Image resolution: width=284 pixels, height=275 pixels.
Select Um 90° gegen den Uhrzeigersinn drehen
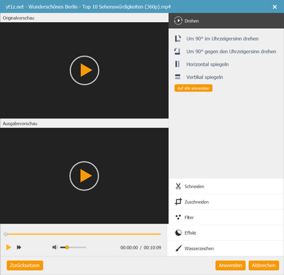click(231, 51)
